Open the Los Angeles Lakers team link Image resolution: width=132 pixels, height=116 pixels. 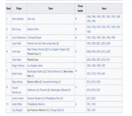35,66
